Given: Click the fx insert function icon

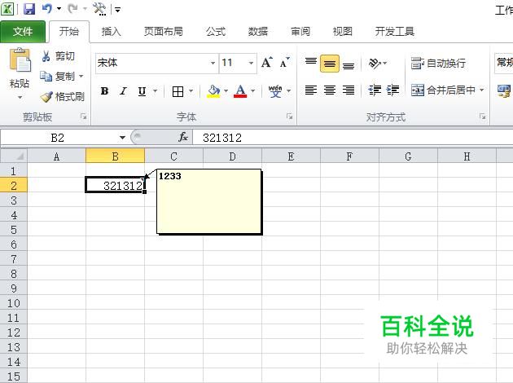Looking at the screenshot, I should click(x=183, y=137).
